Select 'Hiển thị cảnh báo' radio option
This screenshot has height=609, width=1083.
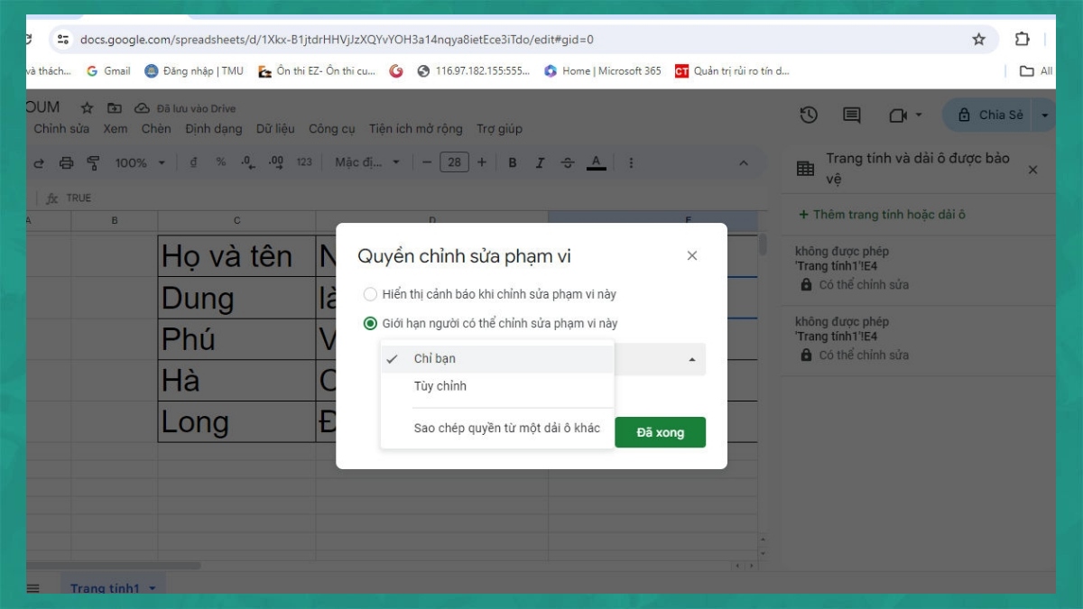[370, 294]
